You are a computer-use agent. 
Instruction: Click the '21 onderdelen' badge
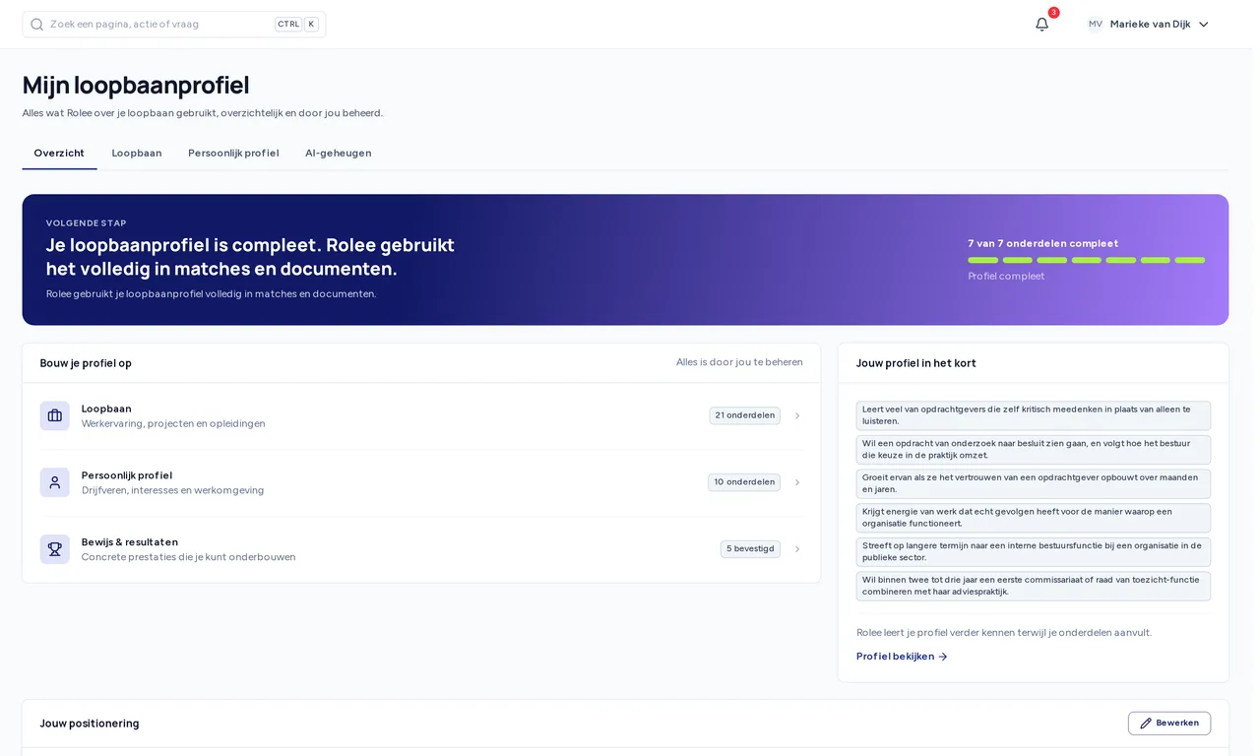click(744, 415)
